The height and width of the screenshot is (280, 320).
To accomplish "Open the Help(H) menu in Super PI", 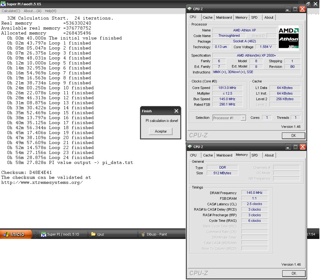I will (x=51, y=11).
